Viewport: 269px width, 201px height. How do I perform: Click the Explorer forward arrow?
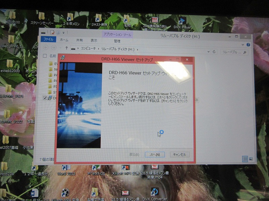(x=54, y=48)
